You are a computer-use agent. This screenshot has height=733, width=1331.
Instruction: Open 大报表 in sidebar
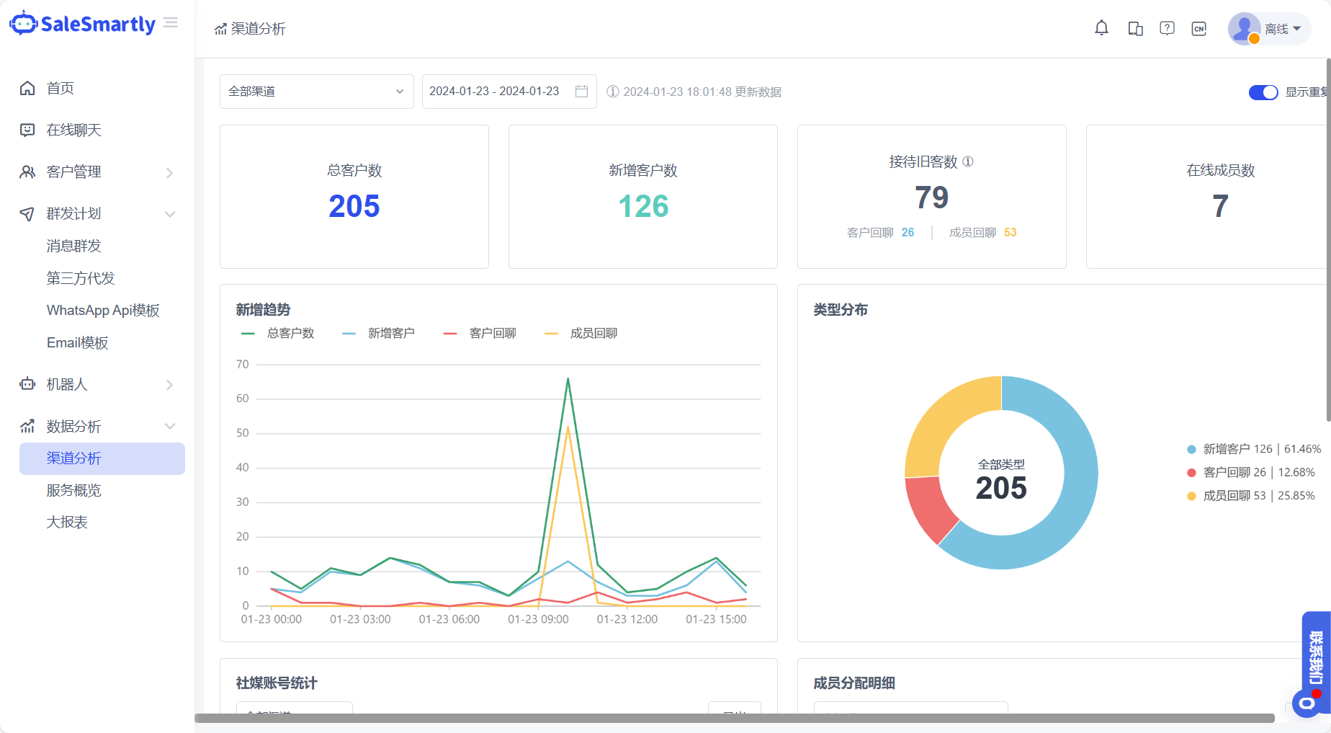tap(67, 522)
